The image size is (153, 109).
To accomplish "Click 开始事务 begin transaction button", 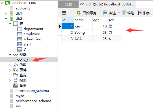I will coord(87,13).
